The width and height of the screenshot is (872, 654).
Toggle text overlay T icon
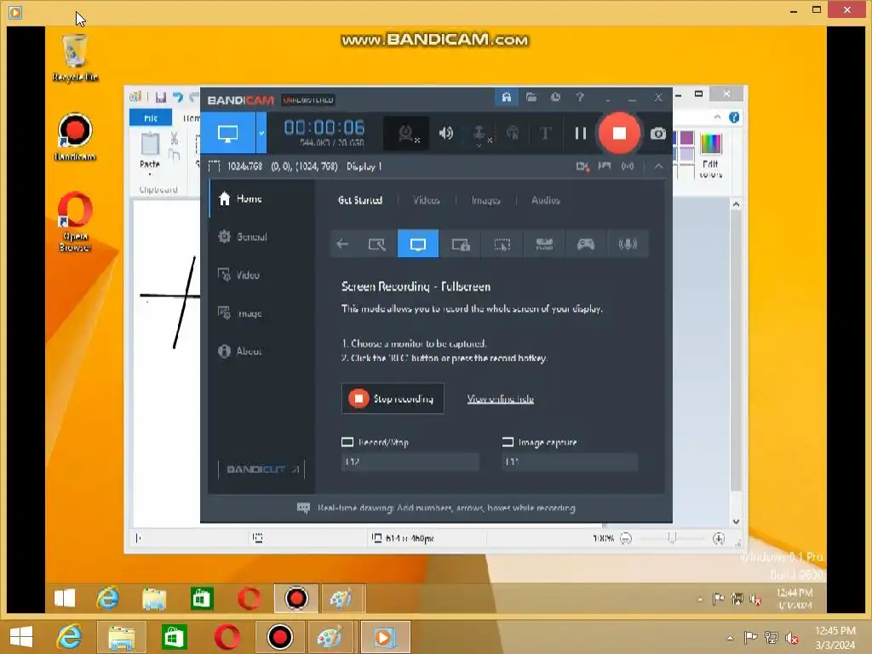(546, 134)
